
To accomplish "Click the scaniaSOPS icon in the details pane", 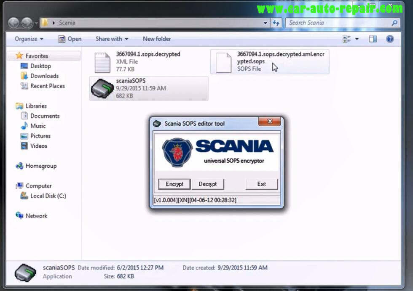I will point(25,273).
